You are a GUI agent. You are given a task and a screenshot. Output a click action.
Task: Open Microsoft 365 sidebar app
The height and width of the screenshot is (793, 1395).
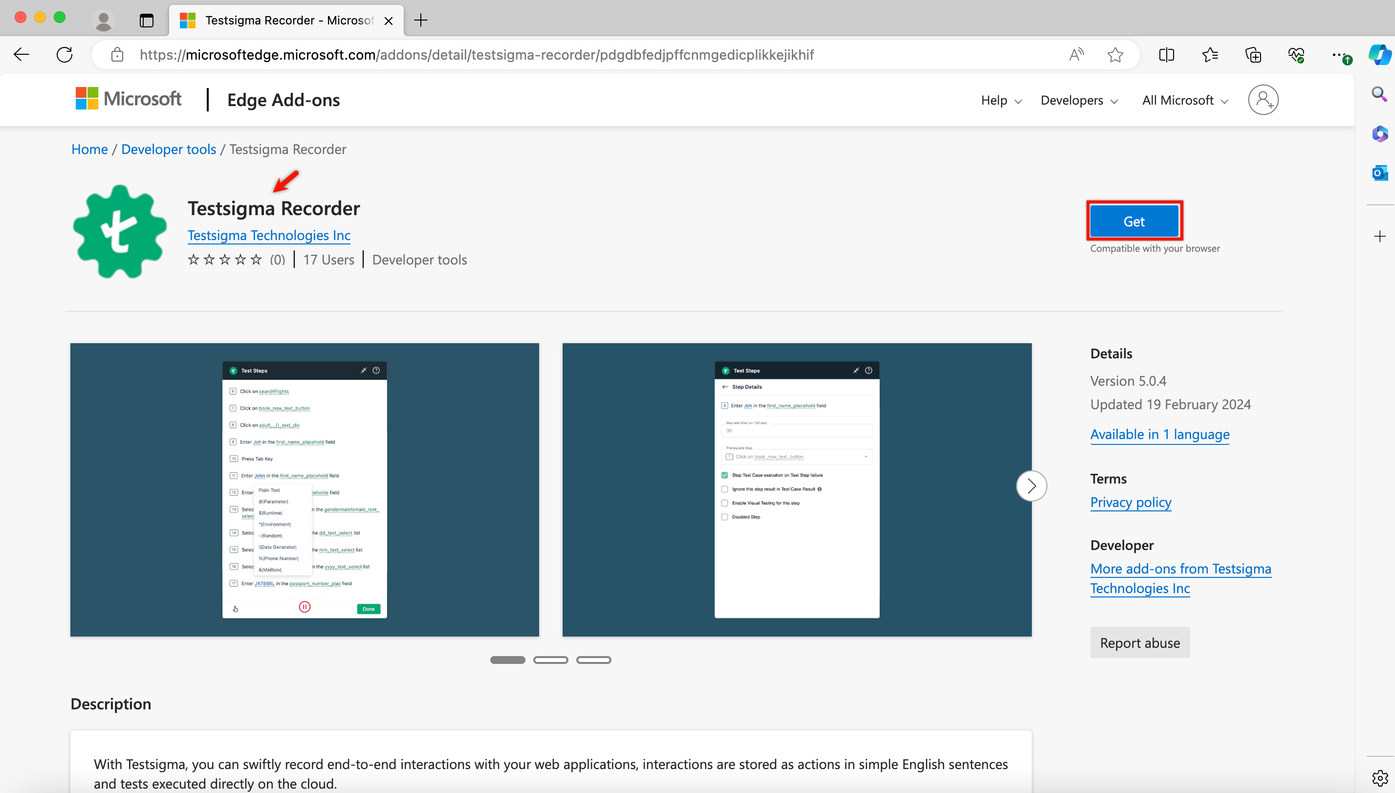[x=1380, y=133]
